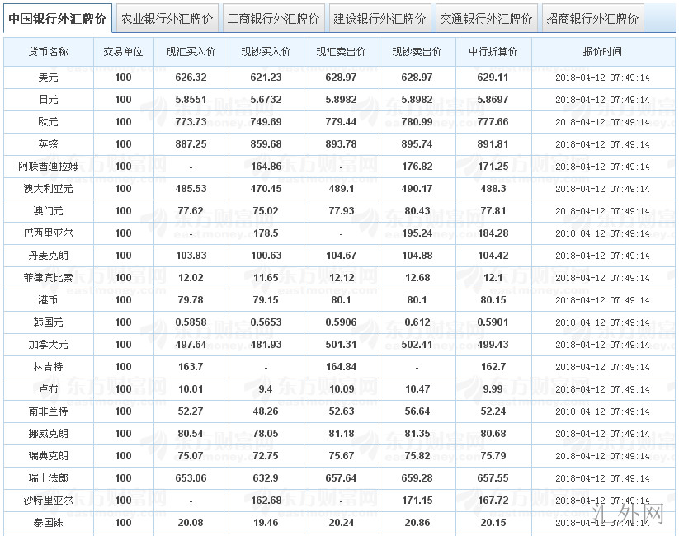679x536 pixels.
Task: Select the 港币 currency name
Action: click(x=48, y=300)
